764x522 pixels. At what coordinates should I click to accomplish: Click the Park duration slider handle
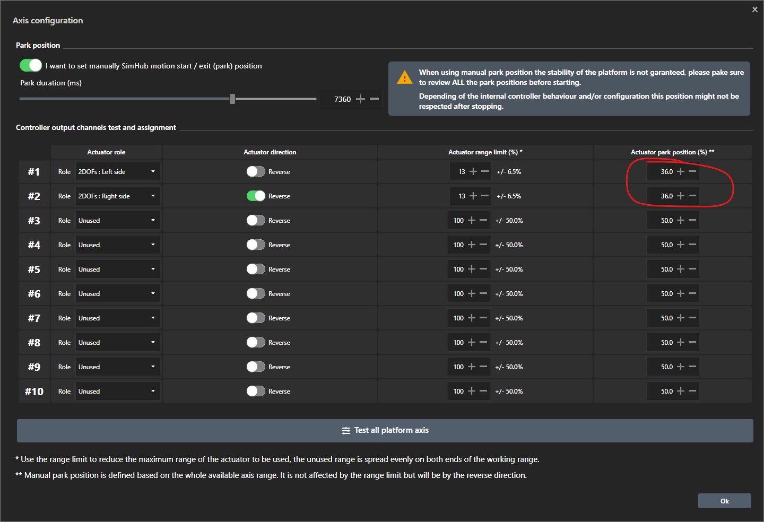point(232,99)
